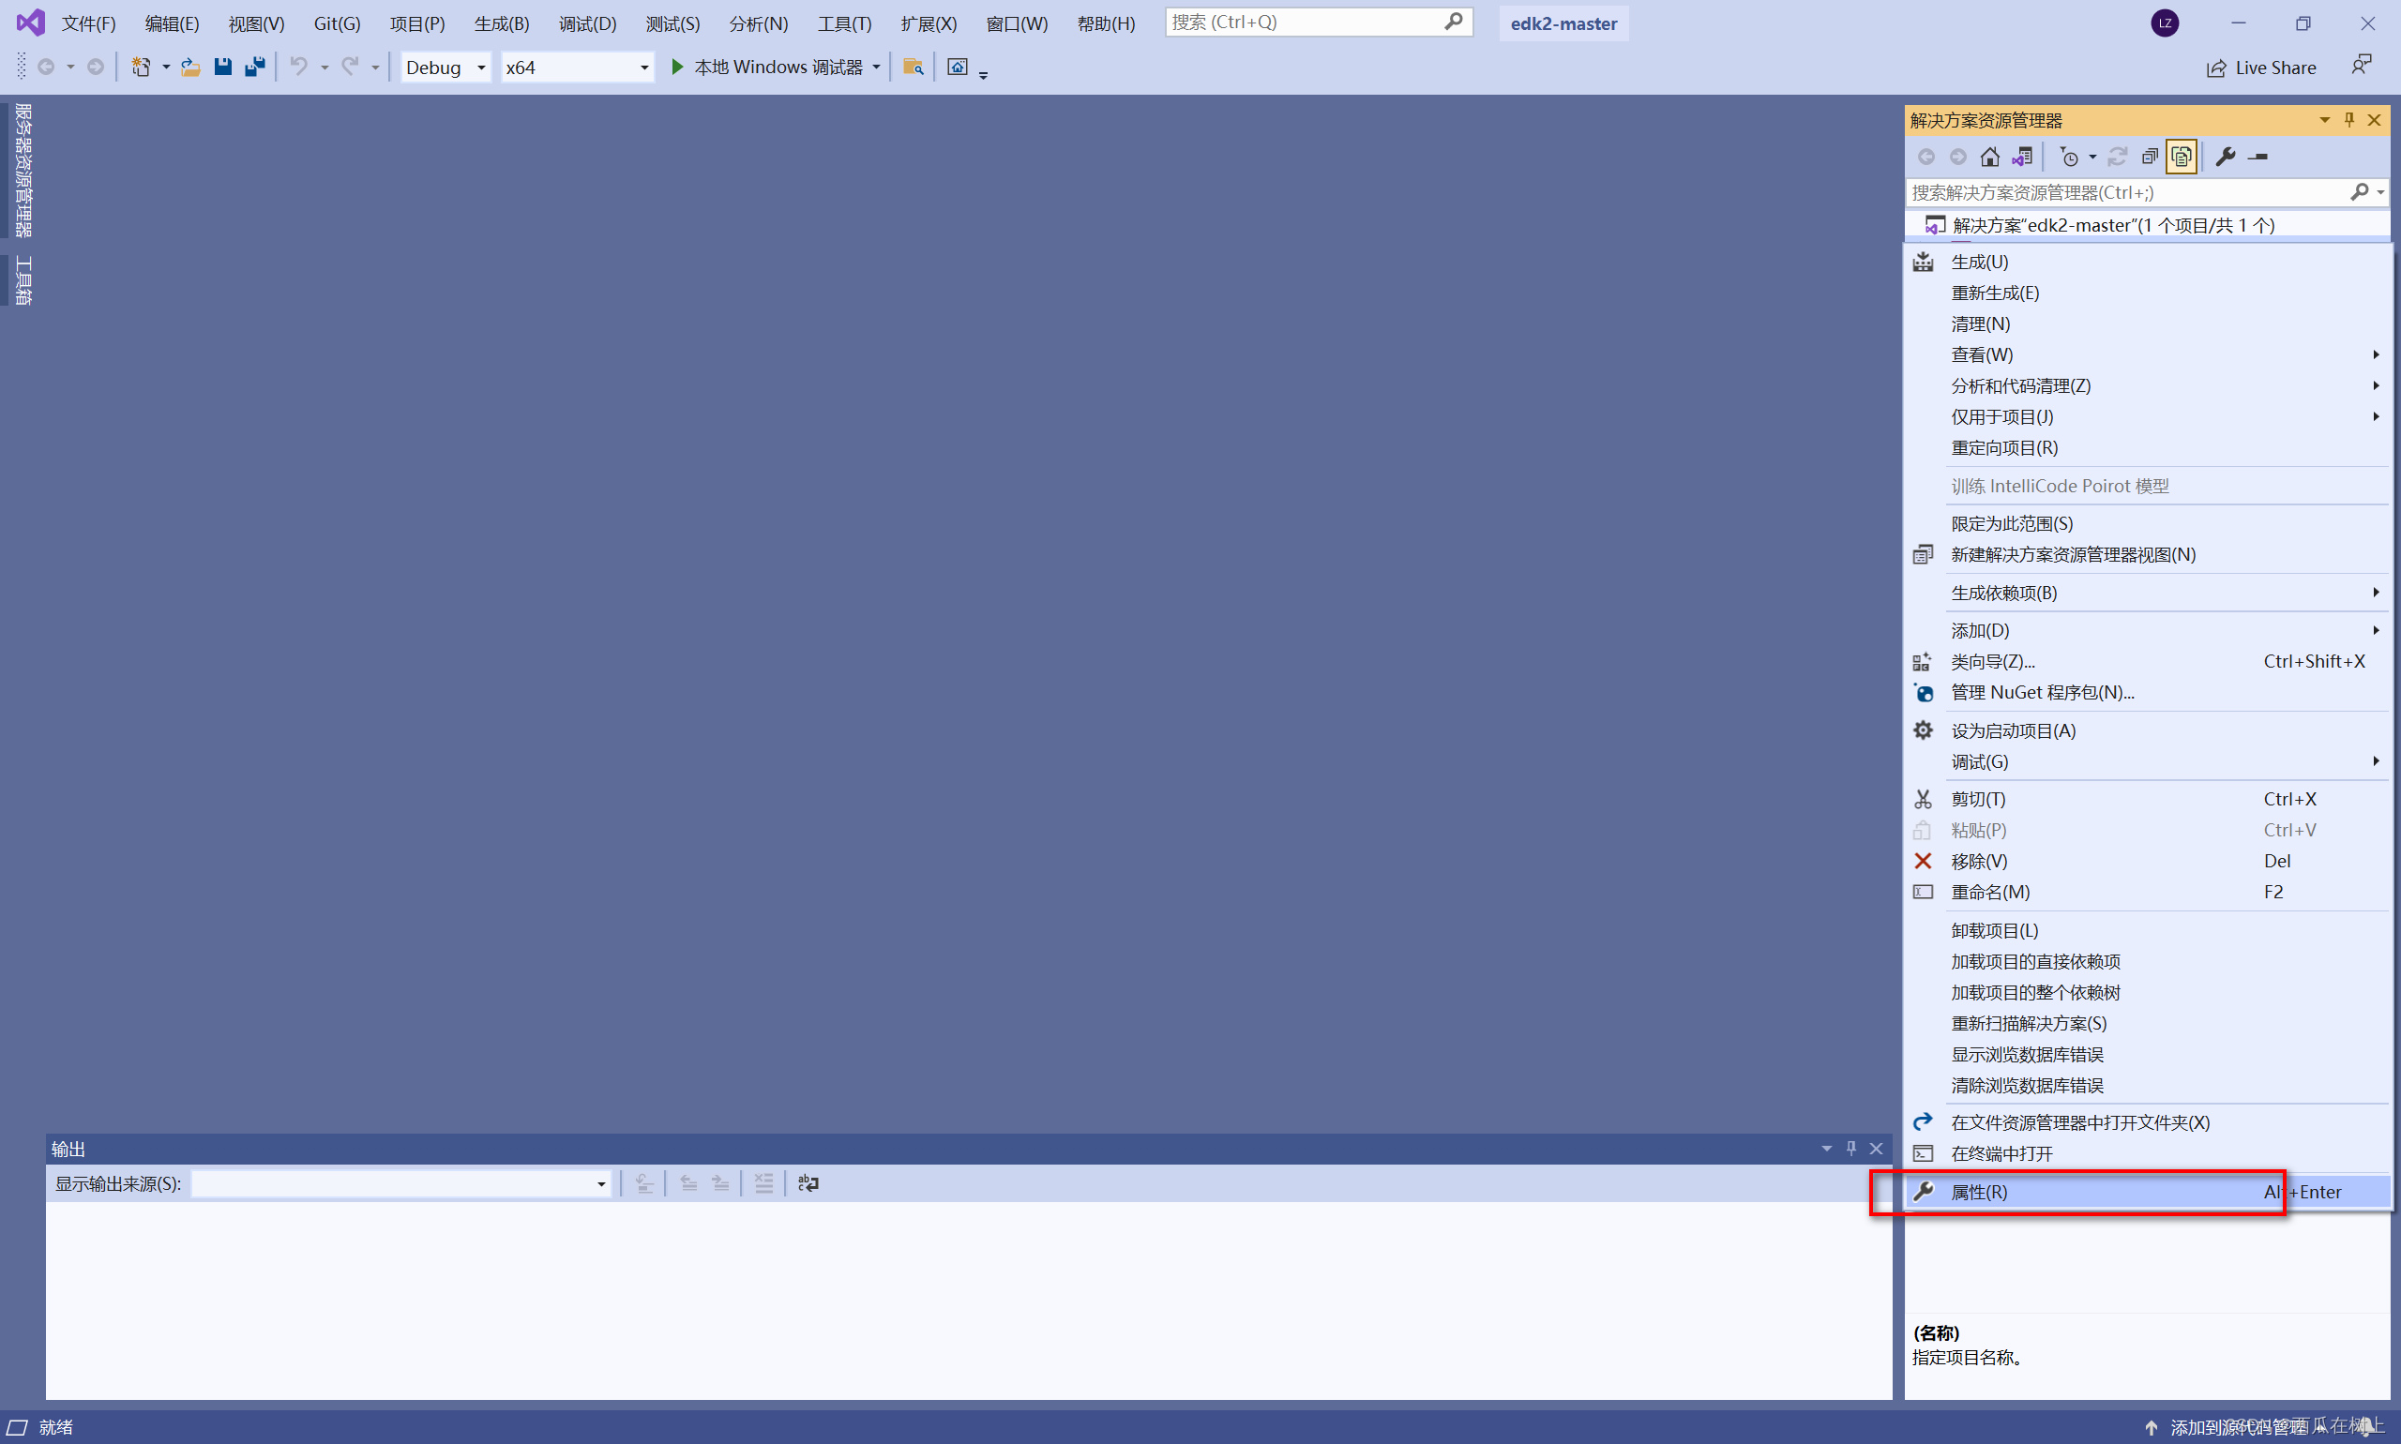2401x1444 pixels.
Task: Pin the Solution Explorer panel
Action: coord(2349,120)
